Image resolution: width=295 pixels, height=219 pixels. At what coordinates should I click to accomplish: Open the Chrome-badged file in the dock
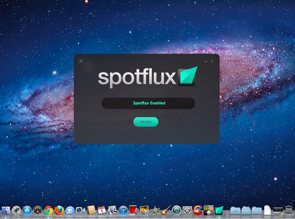pyautogui.click(x=278, y=211)
